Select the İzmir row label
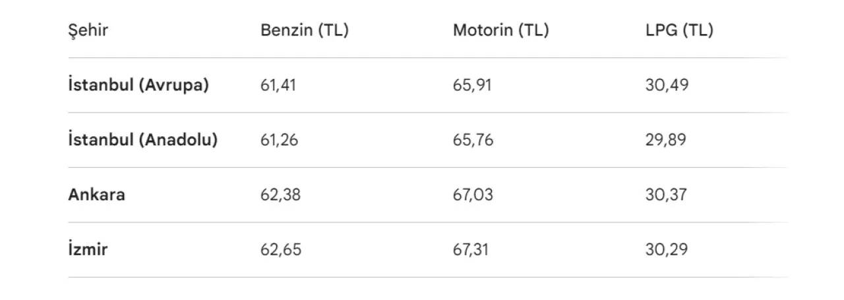This screenshot has width=844, height=300. tap(88, 250)
